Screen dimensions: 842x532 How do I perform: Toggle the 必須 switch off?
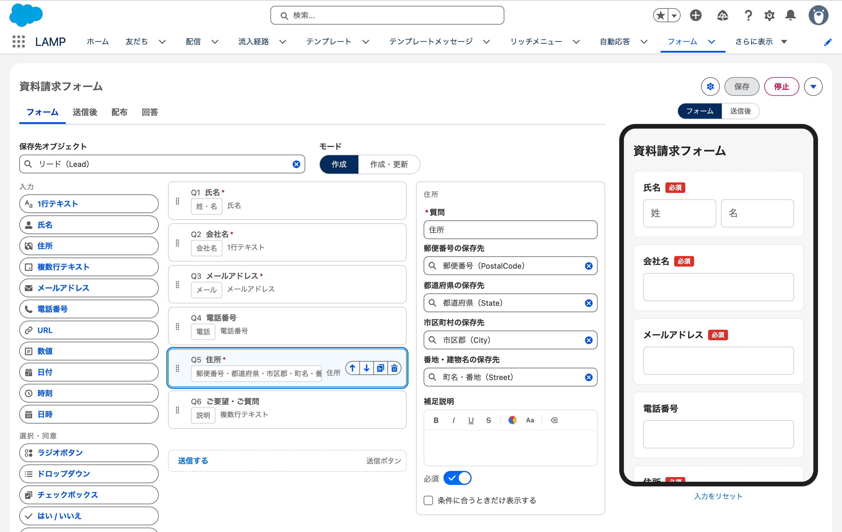[x=457, y=478]
